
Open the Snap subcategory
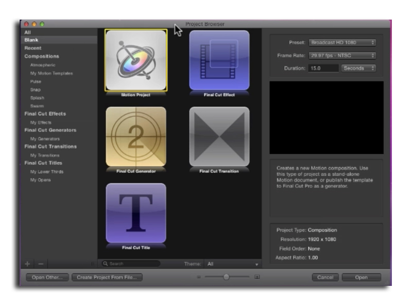tap(36, 89)
